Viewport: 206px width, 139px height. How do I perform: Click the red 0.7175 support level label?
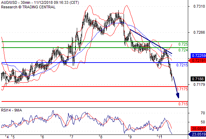click(x=182, y=89)
